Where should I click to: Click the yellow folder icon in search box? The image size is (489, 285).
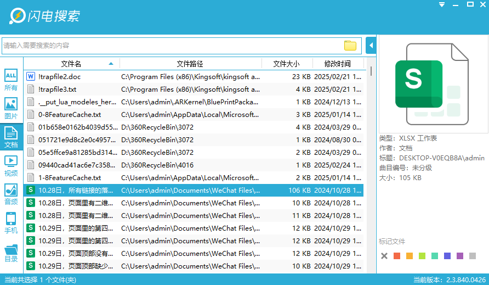click(350, 46)
